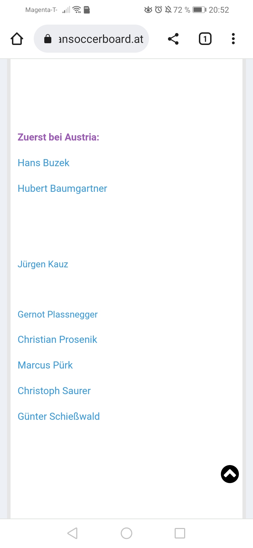Open Gernot Plassnegger link
The height and width of the screenshot is (548, 253).
(x=58, y=314)
